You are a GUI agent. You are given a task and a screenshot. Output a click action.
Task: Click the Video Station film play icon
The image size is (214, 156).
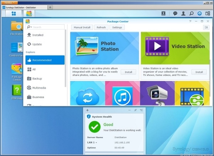pyautogui.click(x=157, y=46)
